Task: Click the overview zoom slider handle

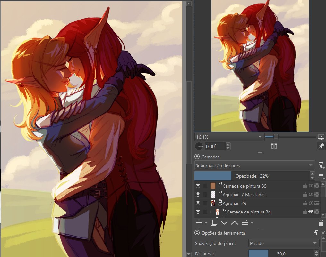Action: [276, 136]
